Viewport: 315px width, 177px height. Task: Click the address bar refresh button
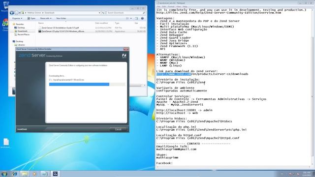pos(103,13)
